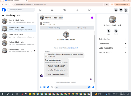Open the View buyer profile link
Image resolution: width=131 pixels, height=96 pixels.
[x=73, y=48]
